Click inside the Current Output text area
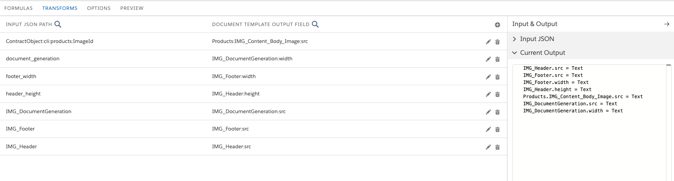Viewport: 674px width, 181px height. coord(588,142)
